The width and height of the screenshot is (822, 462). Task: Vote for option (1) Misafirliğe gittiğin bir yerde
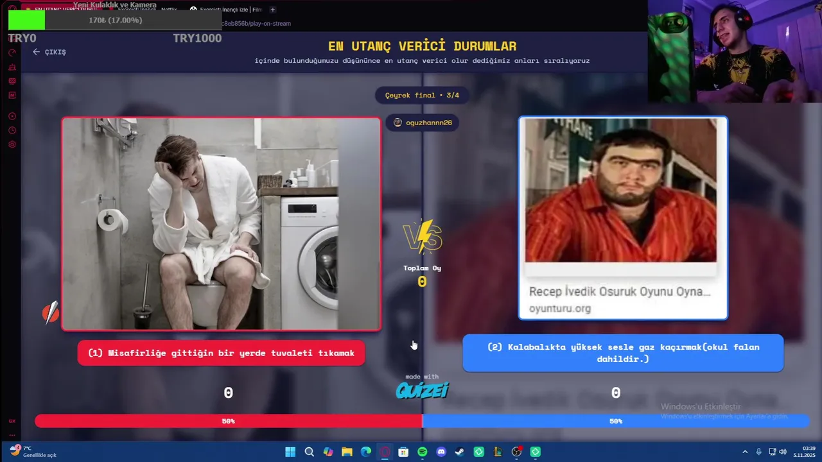tap(221, 353)
